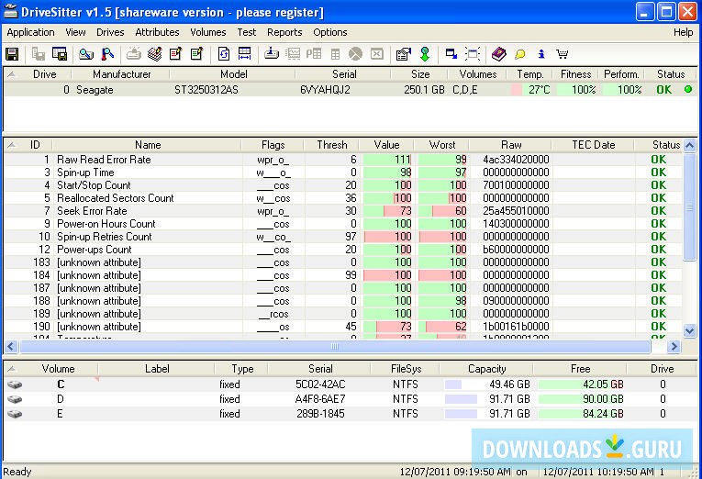Screen dimensions: 702x479
Task: Click the sort arrow header in attributes list
Action: pos(12,145)
